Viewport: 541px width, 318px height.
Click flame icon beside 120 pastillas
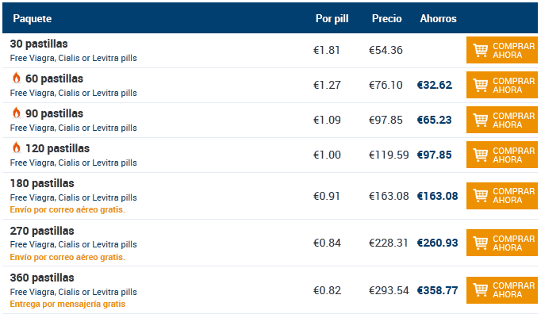tap(16, 148)
